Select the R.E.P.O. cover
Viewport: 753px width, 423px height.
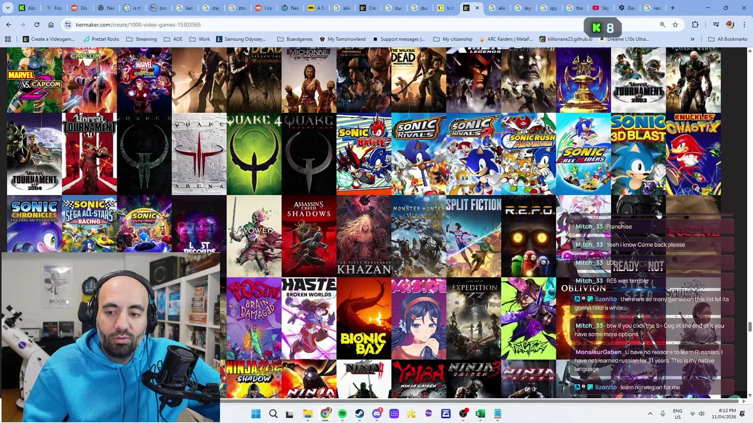pos(528,236)
